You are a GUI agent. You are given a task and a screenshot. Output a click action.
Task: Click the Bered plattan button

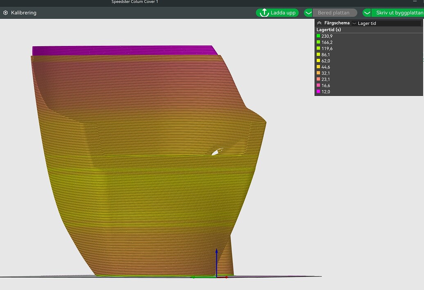(335, 13)
